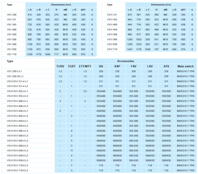Click the VSV/VSVI 400-4 L1 row label
This screenshot has height=174, width=198.
click(17, 101)
